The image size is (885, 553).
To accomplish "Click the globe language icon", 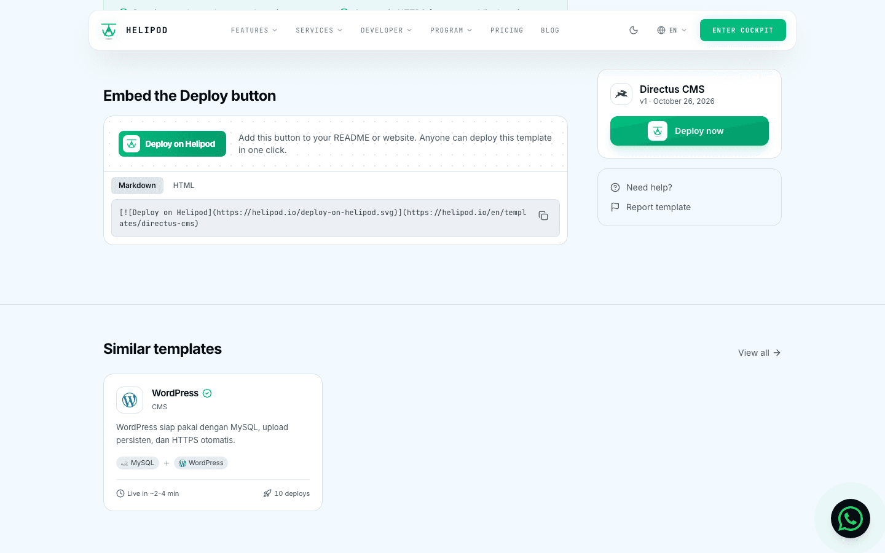I will pos(661,30).
